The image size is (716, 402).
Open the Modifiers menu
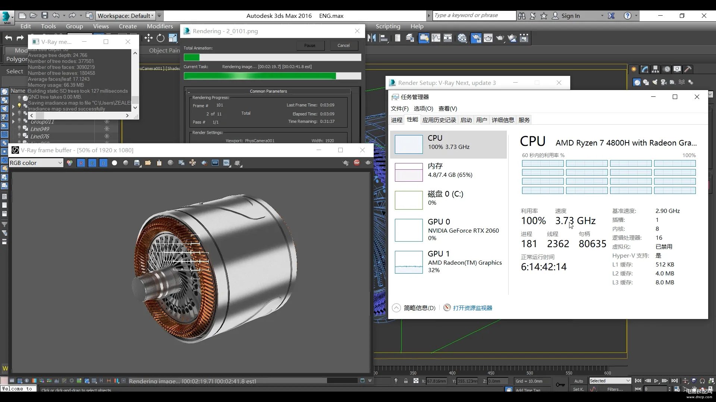click(x=160, y=26)
